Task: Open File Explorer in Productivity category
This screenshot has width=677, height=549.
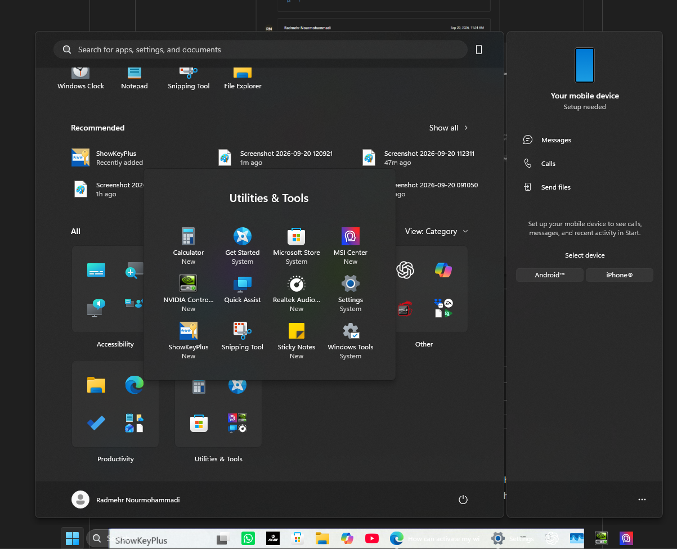Action: (96, 385)
